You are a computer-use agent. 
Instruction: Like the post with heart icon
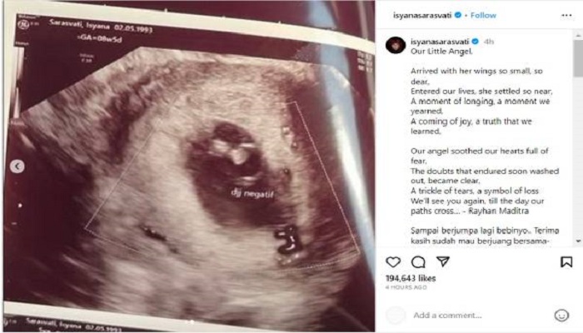393,262
